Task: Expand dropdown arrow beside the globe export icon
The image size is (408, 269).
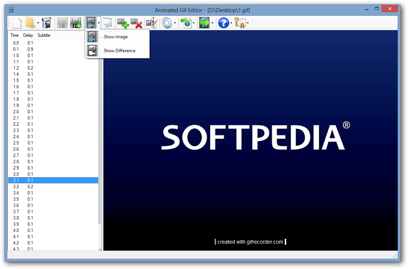Action: pyautogui.click(x=194, y=23)
